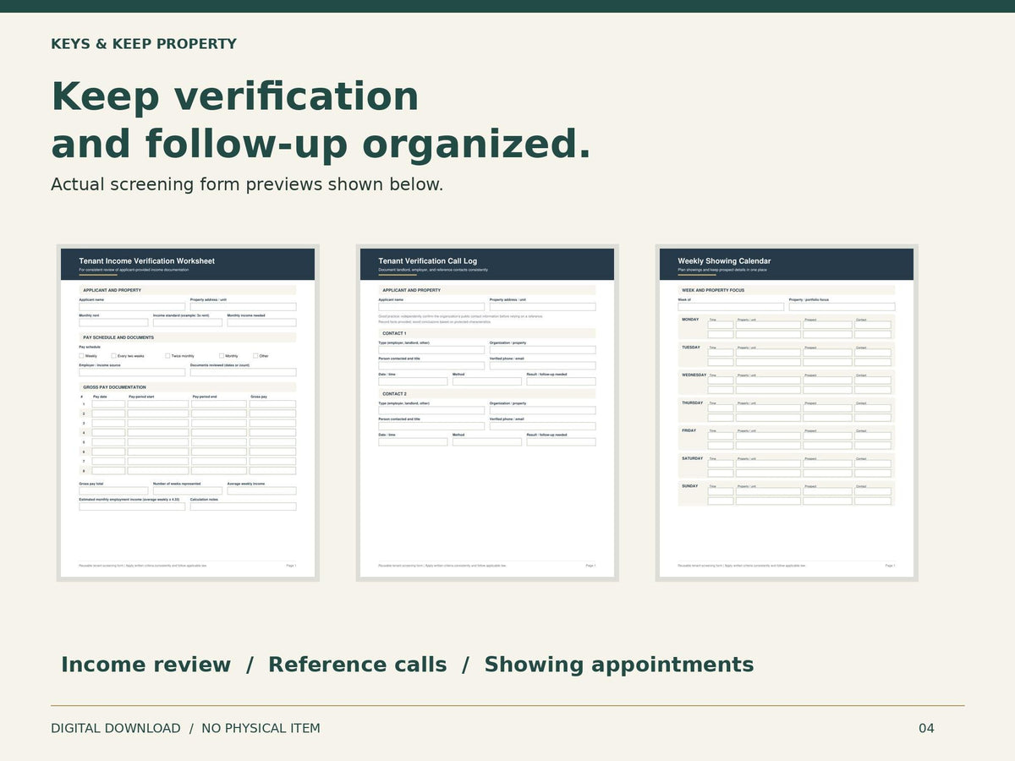Tick the Weekly pay schedule checkbox
The width and height of the screenshot is (1015, 761).
click(81, 356)
